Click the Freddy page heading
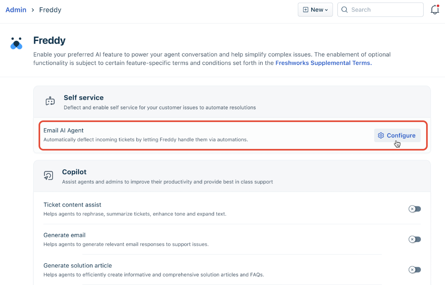445x285 pixels. 49,40
